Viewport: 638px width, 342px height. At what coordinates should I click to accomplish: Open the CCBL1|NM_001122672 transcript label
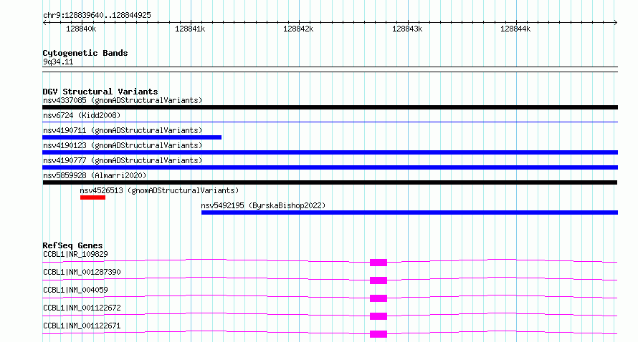[x=82, y=308]
